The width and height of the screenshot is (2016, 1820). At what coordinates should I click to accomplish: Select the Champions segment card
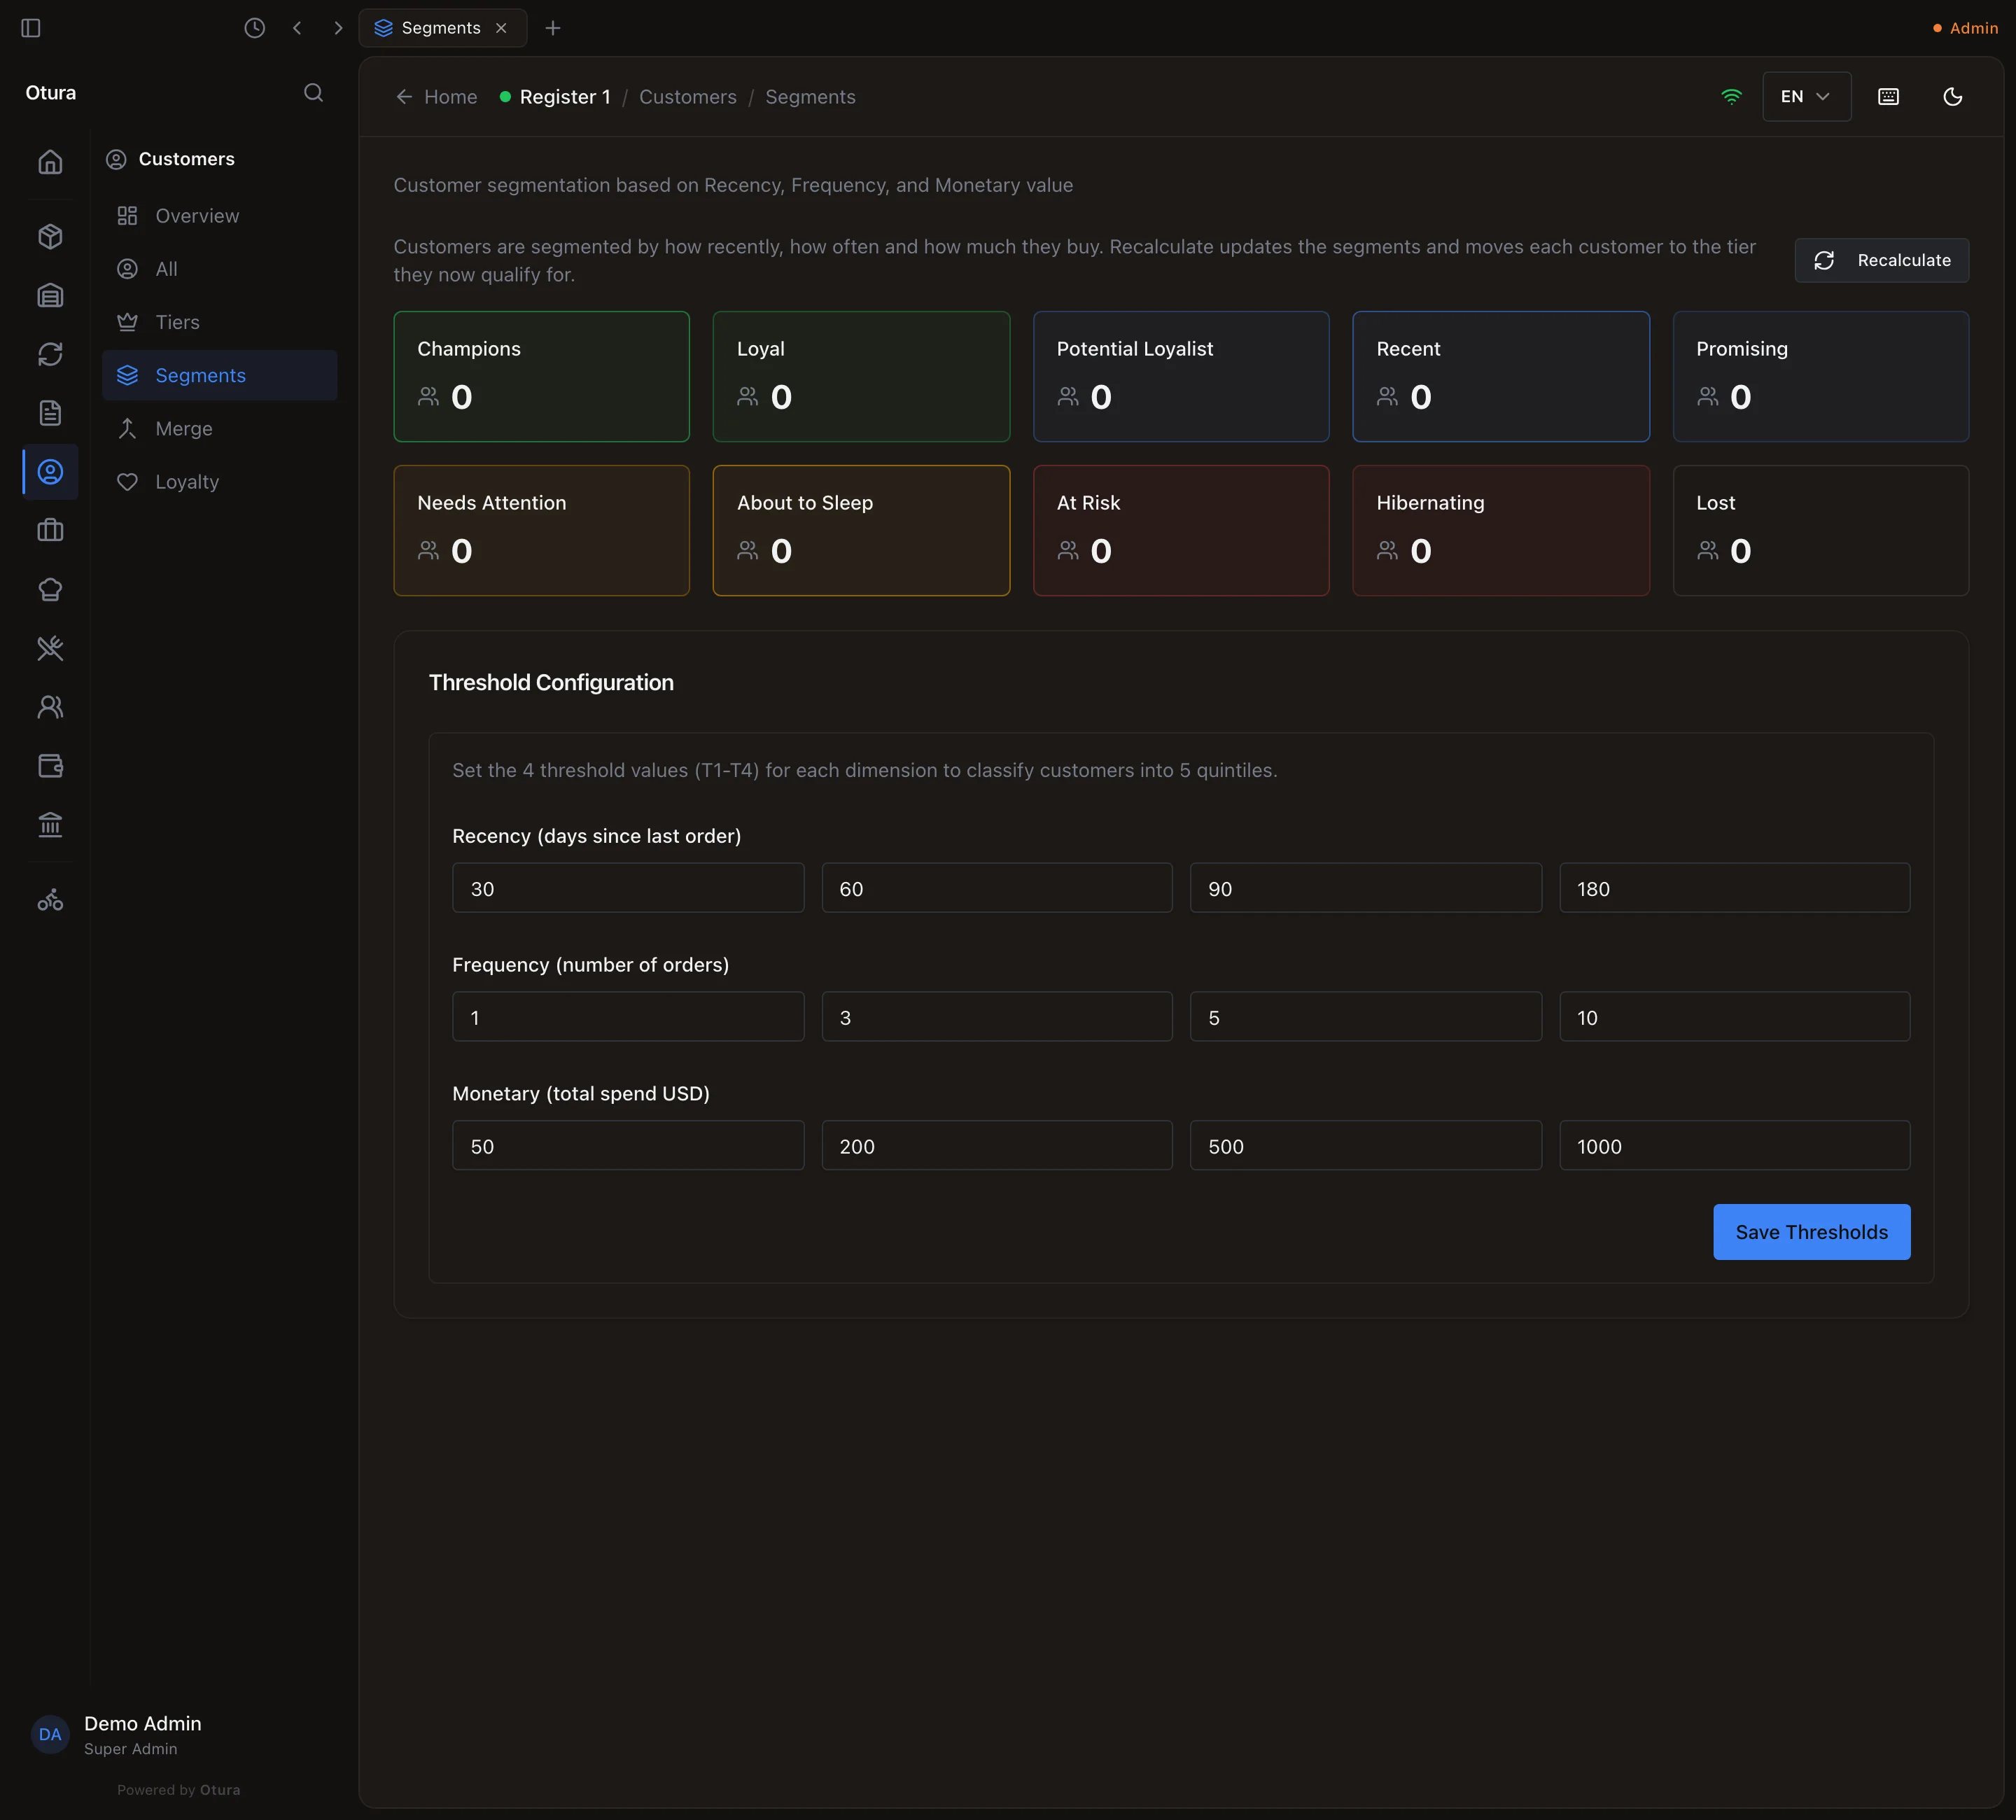coord(541,376)
